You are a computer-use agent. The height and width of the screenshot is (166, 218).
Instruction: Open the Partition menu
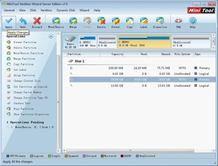point(46,10)
